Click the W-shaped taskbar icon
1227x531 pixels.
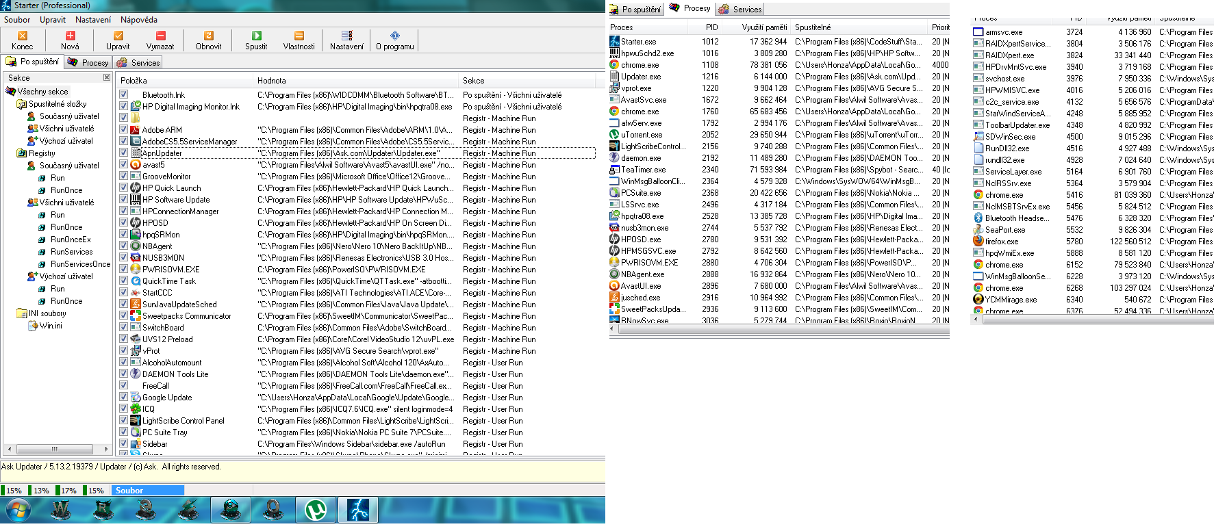[61, 510]
